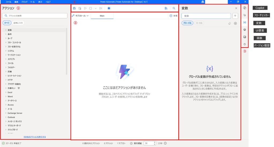Click the Run next action step icon
The height and width of the screenshot is (147, 274).
[101, 8]
